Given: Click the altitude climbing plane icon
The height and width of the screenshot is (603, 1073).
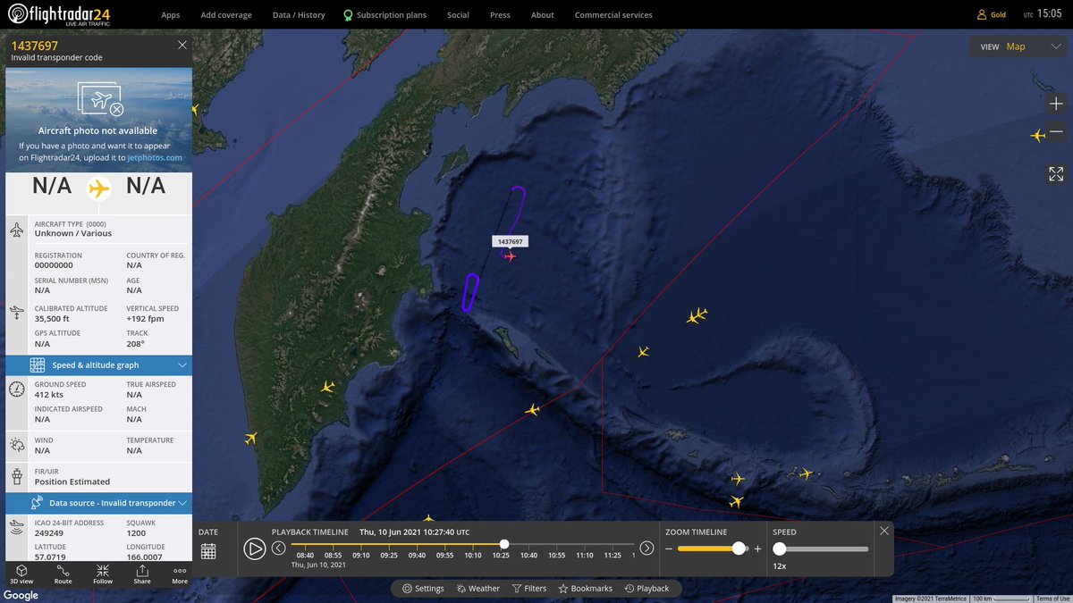Looking at the screenshot, I should coord(17,312).
